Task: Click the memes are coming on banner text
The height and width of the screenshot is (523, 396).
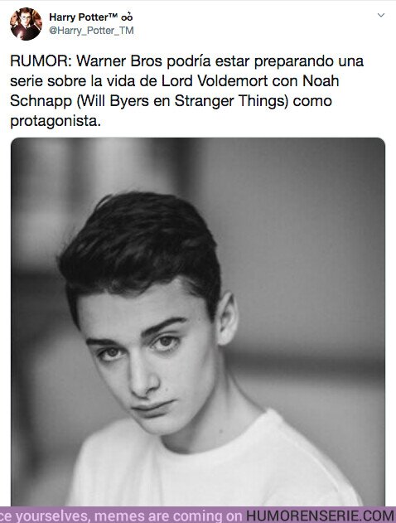Action: click(x=168, y=516)
